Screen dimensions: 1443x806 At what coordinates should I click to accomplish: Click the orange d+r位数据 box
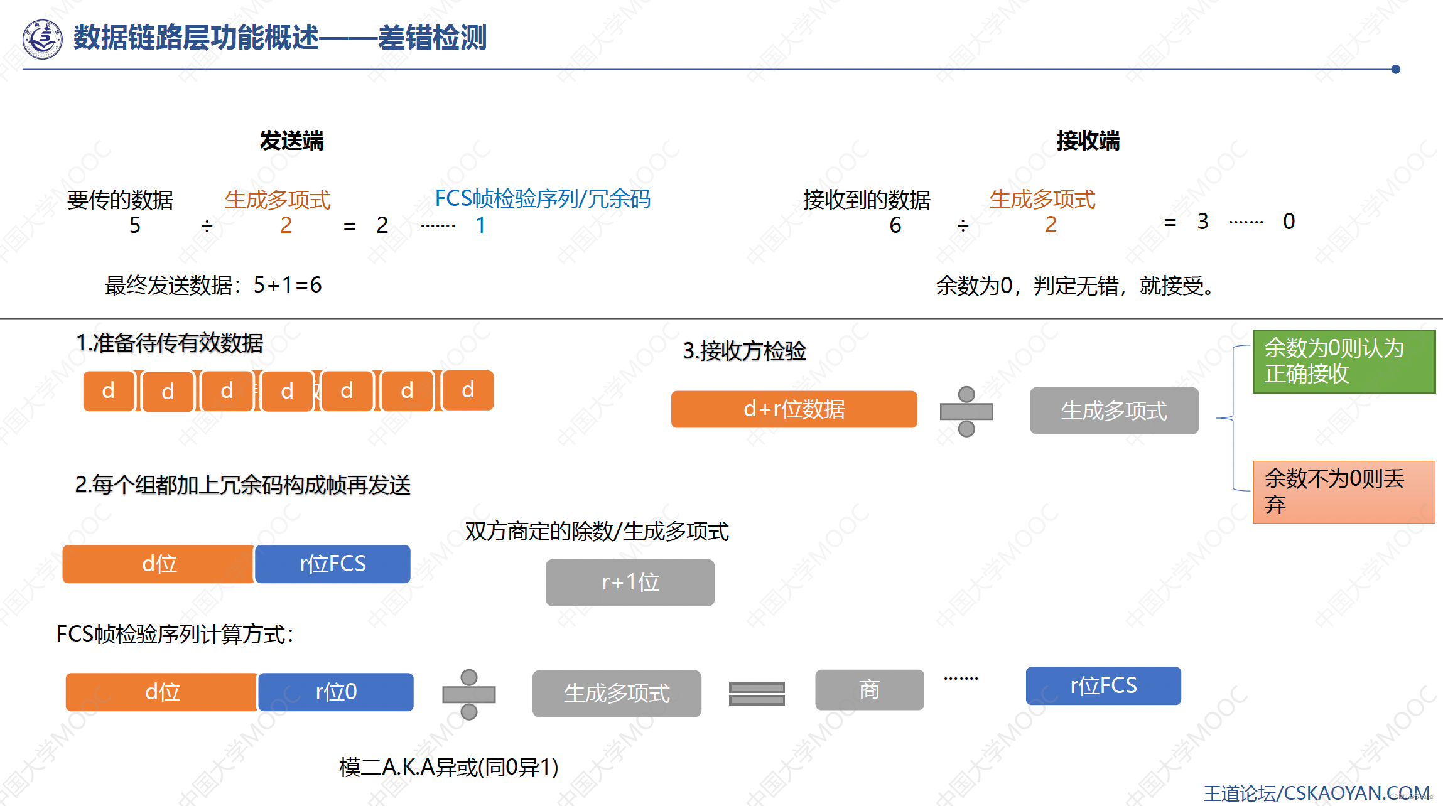click(x=794, y=409)
